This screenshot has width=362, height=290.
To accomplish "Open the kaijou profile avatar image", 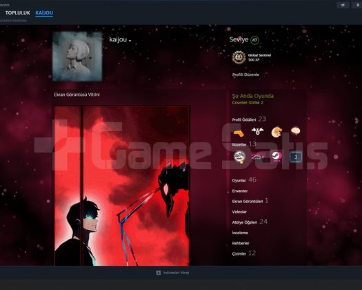I will pyautogui.click(x=77, y=57).
